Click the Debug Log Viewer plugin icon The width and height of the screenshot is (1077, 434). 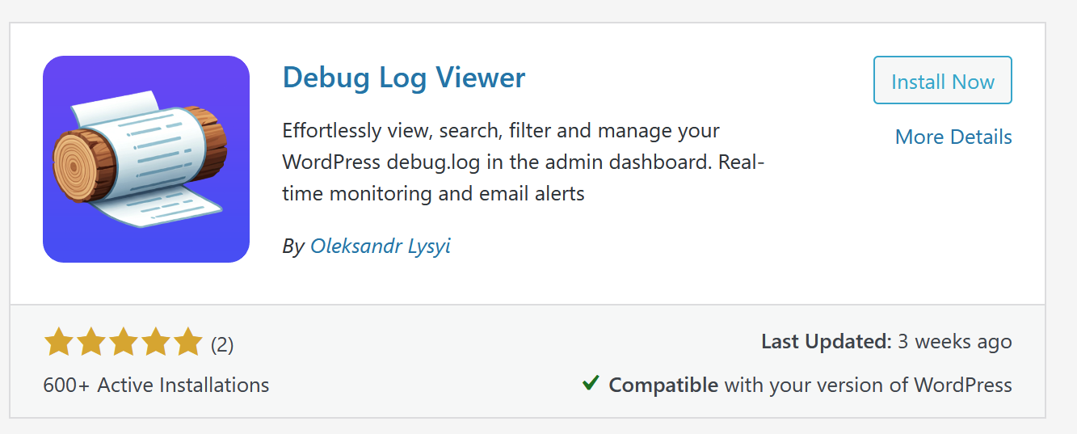point(146,159)
